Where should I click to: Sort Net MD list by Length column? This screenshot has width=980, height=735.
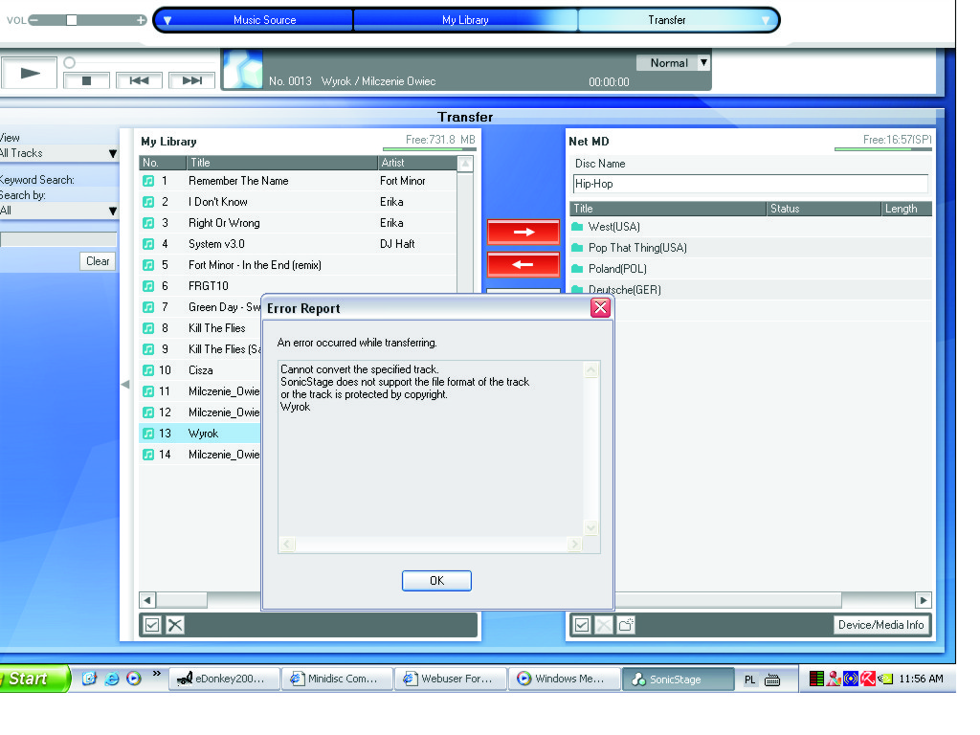pos(906,209)
